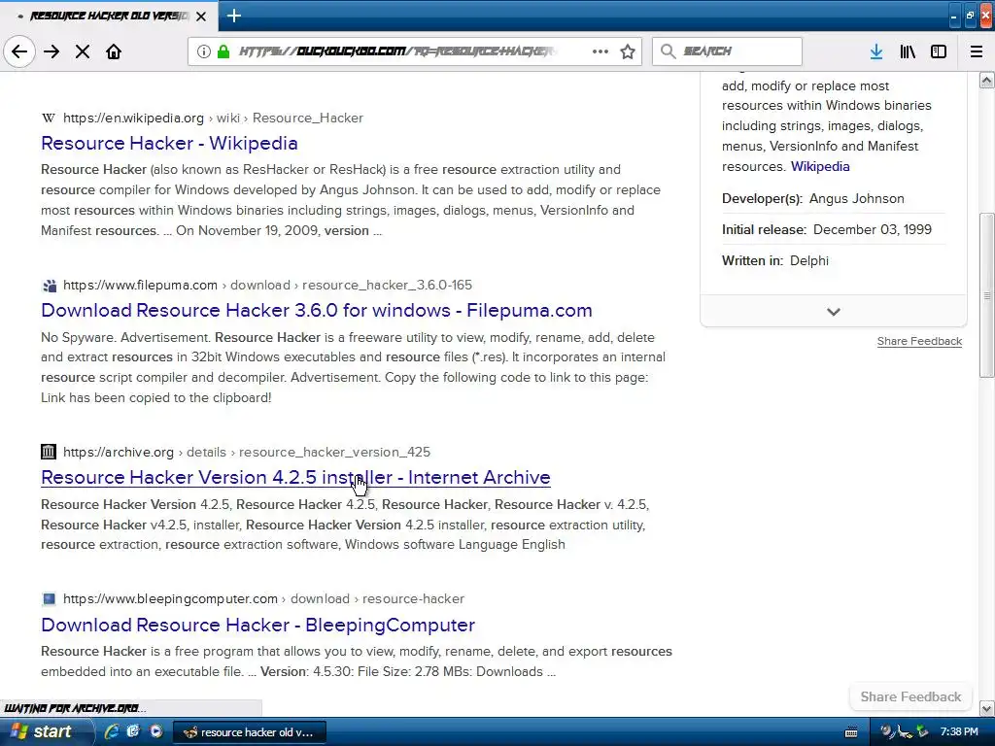Image resolution: width=995 pixels, height=746 pixels.
Task: Click page scrollbar down arrow
Action: (x=987, y=708)
